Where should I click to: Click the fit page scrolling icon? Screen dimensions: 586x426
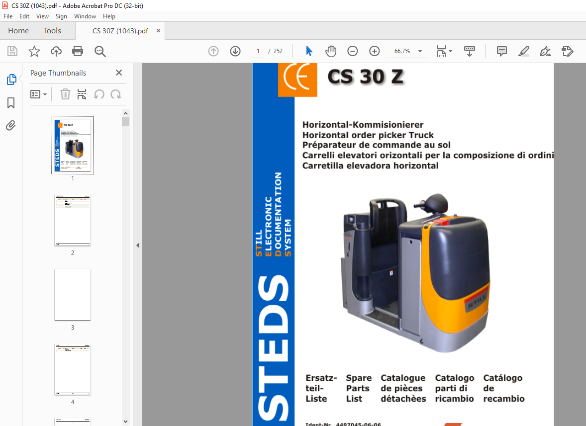tap(441, 51)
